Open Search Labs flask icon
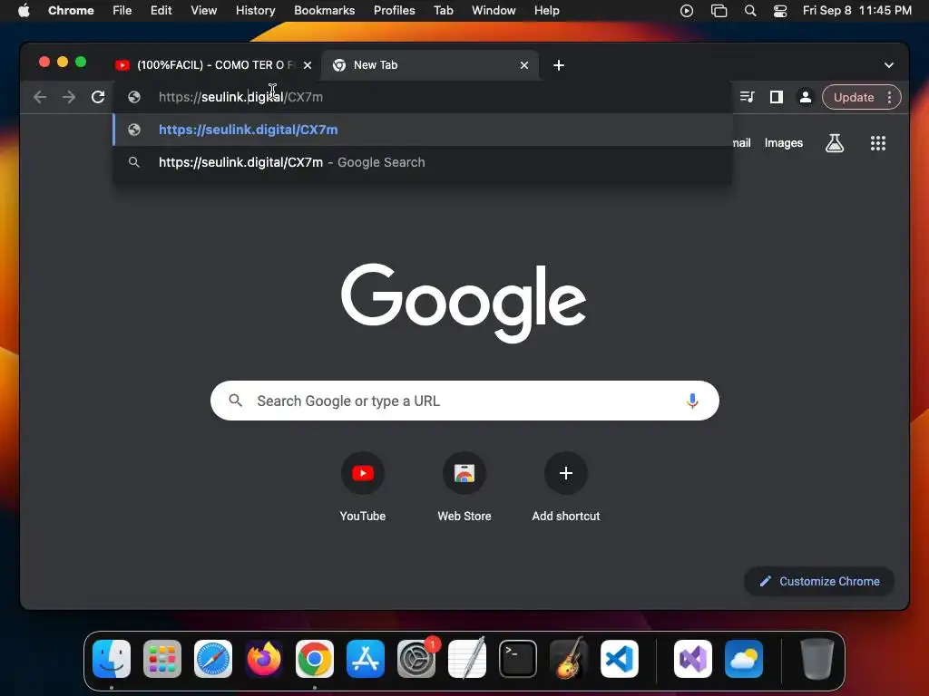Viewport: 929px width, 696px height. click(835, 142)
